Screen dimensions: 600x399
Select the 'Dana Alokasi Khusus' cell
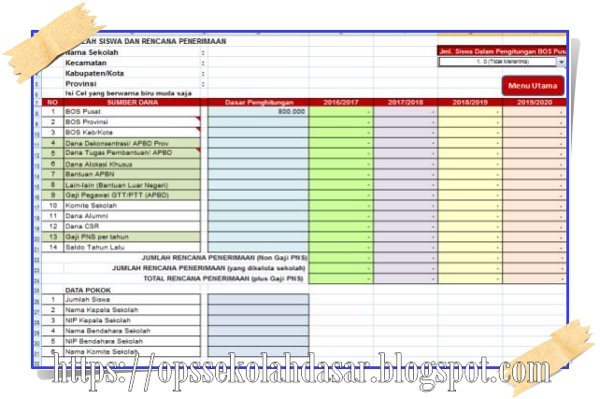click(x=133, y=164)
